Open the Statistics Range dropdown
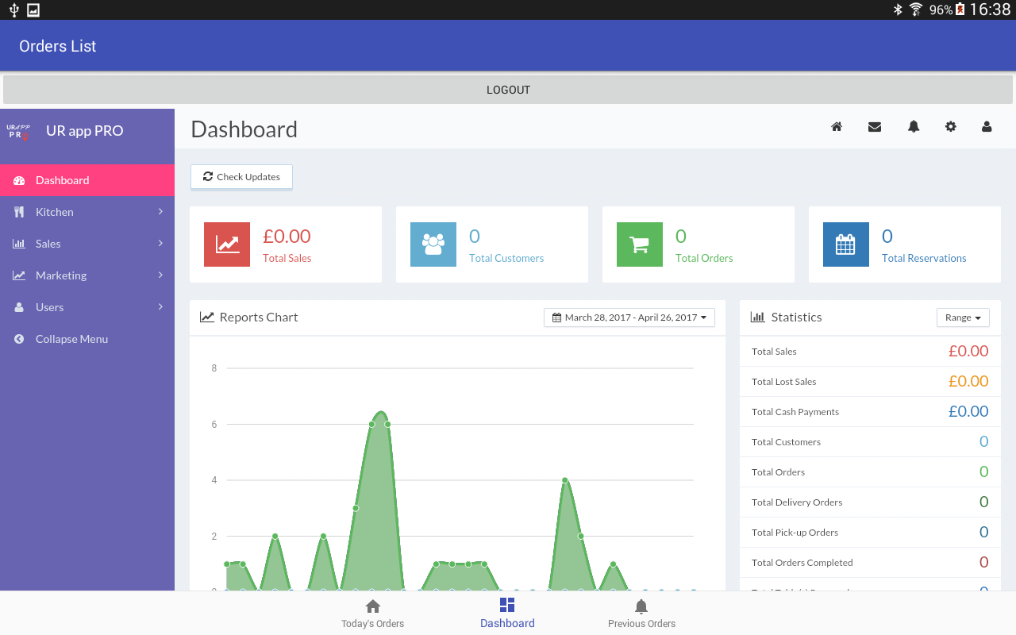Viewport: 1016px width, 635px height. click(963, 317)
